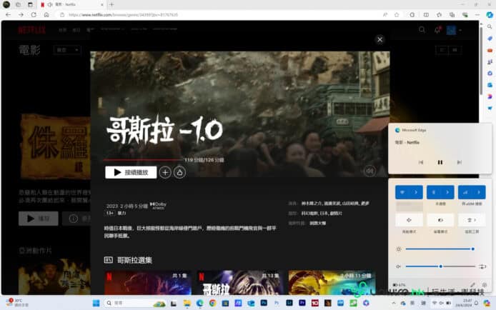
Task: Go to previous track in media control
Action: coord(421,162)
